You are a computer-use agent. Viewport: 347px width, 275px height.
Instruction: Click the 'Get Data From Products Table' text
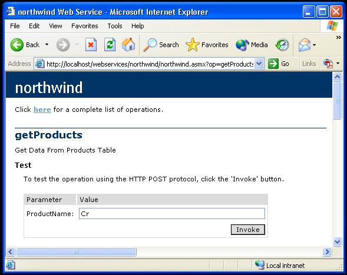coord(65,150)
